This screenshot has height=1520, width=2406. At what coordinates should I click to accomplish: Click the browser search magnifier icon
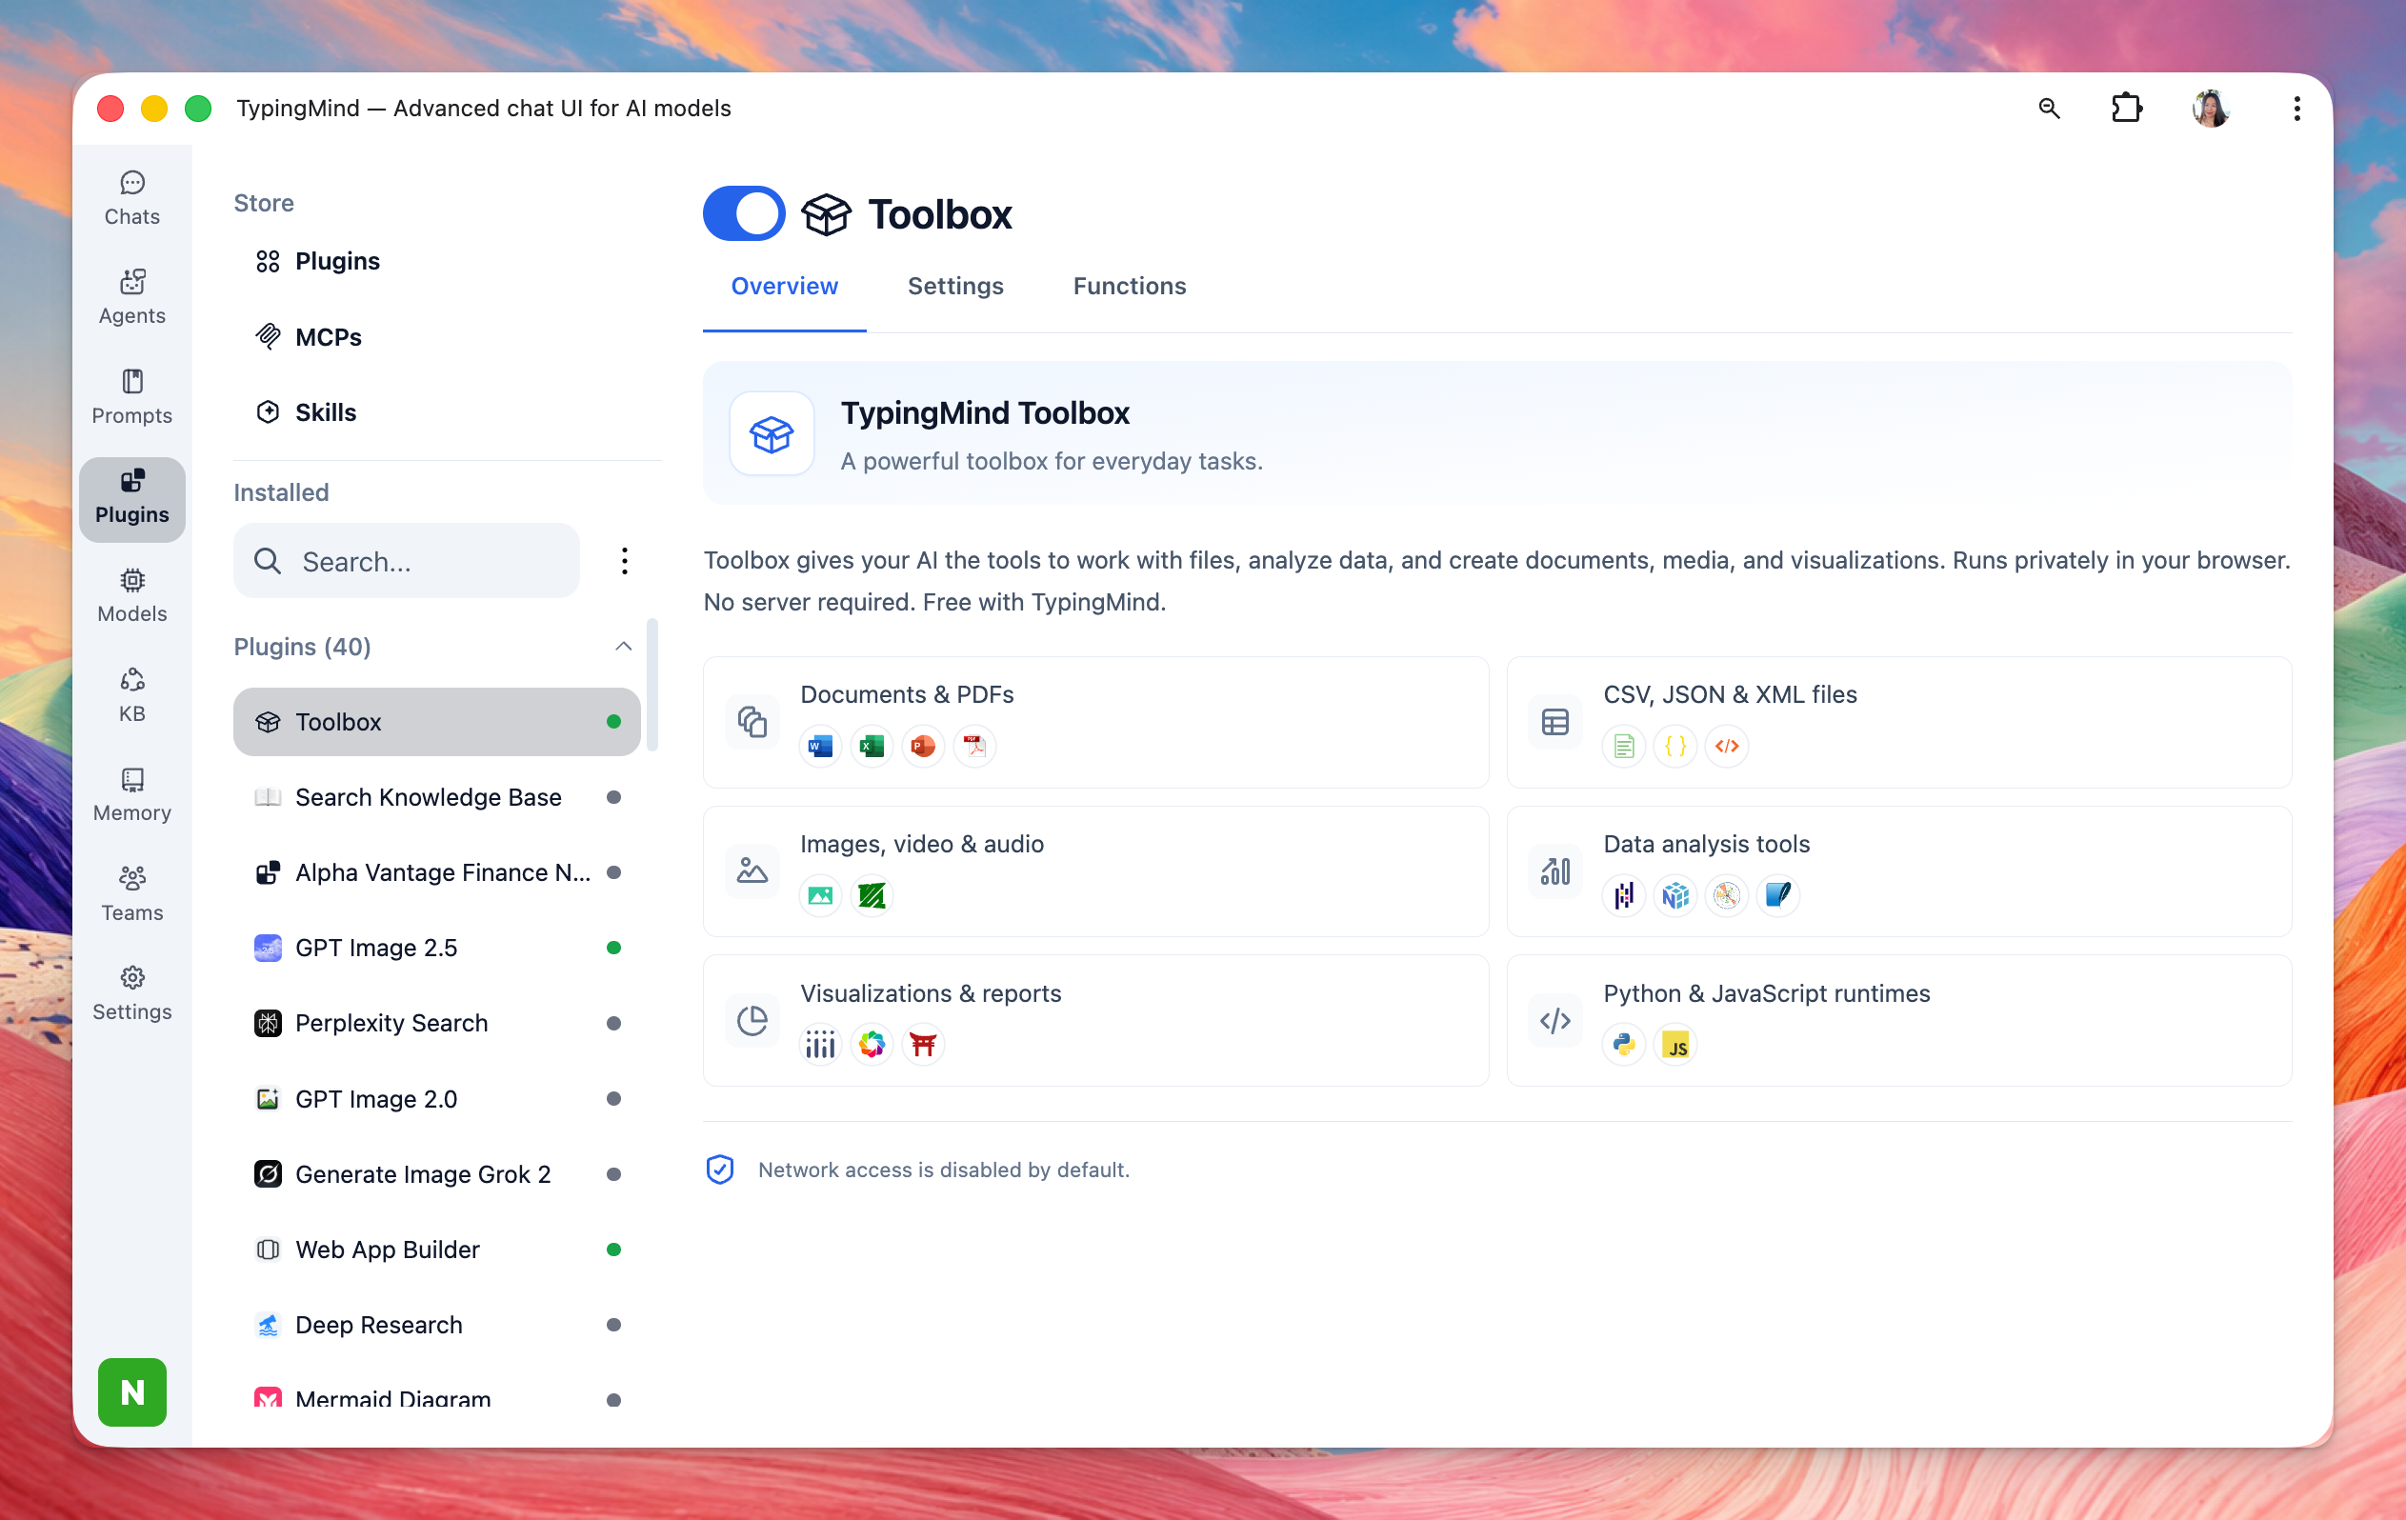pyautogui.click(x=2050, y=108)
